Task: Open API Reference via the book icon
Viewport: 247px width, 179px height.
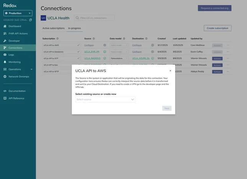Action: (x=5, y=98)
